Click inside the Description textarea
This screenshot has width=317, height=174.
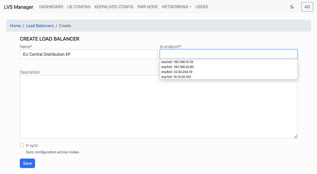pyautogui.click(x=159, y=107)
